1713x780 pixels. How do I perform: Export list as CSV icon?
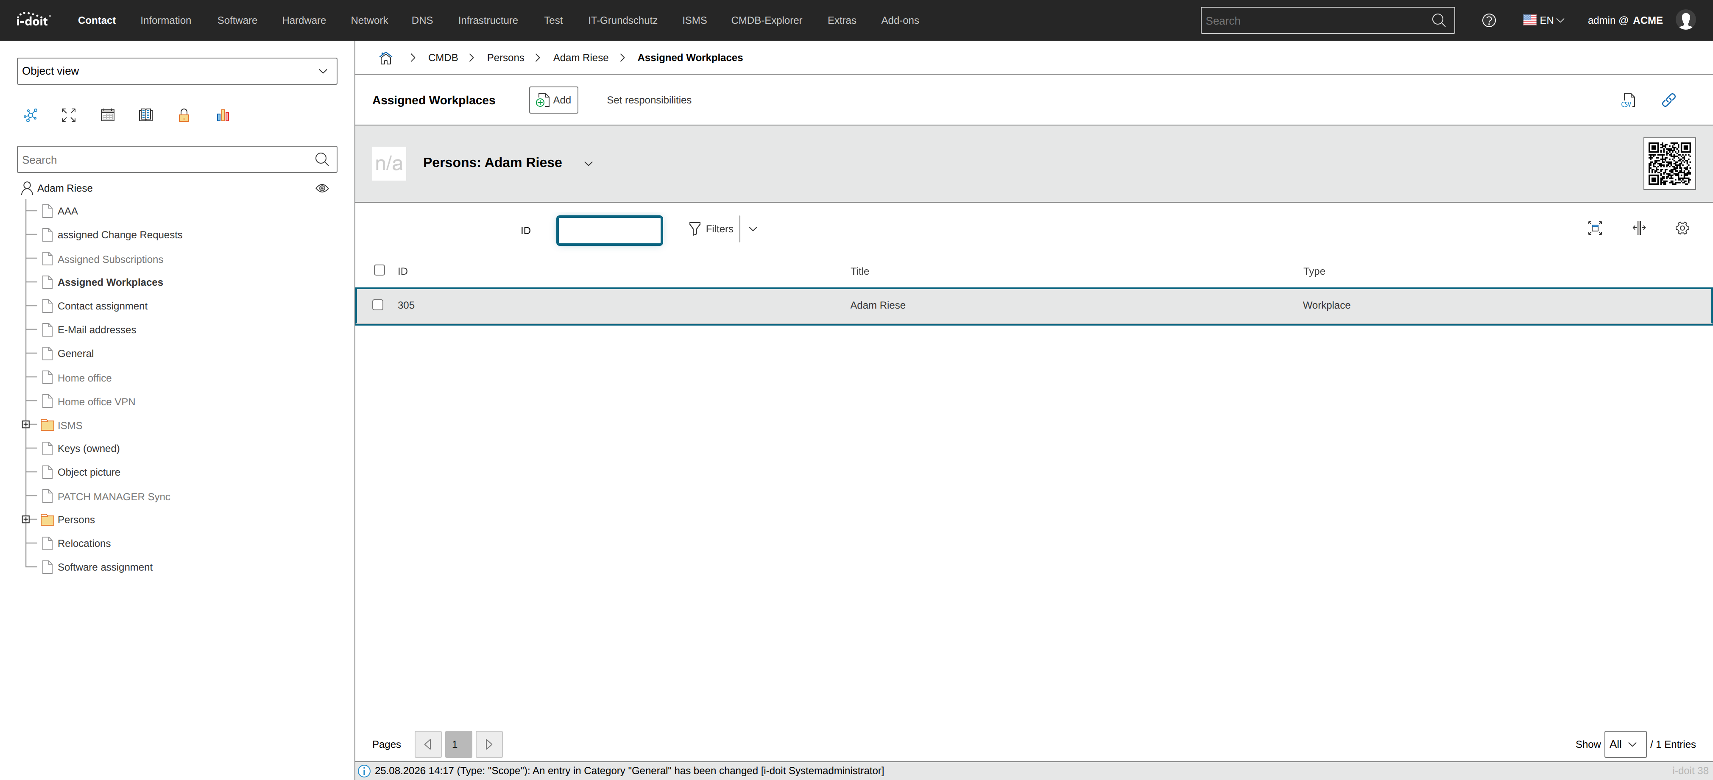click(1628, 100)
